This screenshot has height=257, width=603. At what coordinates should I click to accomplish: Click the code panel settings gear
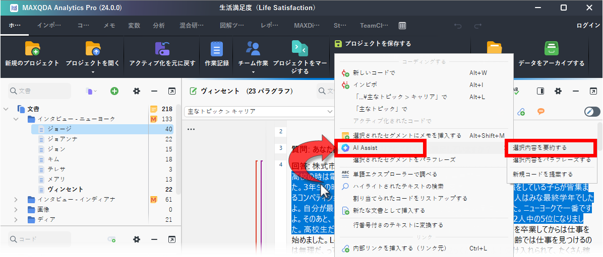(136, 239)
